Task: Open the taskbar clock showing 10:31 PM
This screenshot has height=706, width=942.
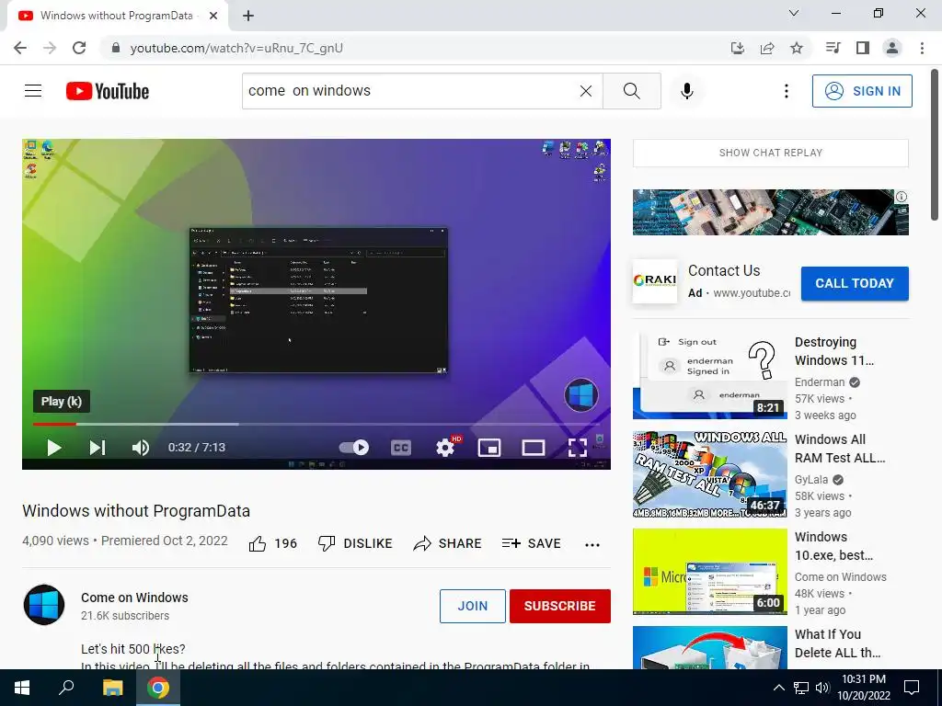Action: coord(863,688)
